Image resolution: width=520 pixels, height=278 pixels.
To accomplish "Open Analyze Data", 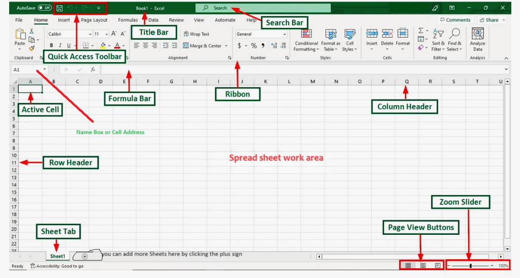I will pos(477,40).
